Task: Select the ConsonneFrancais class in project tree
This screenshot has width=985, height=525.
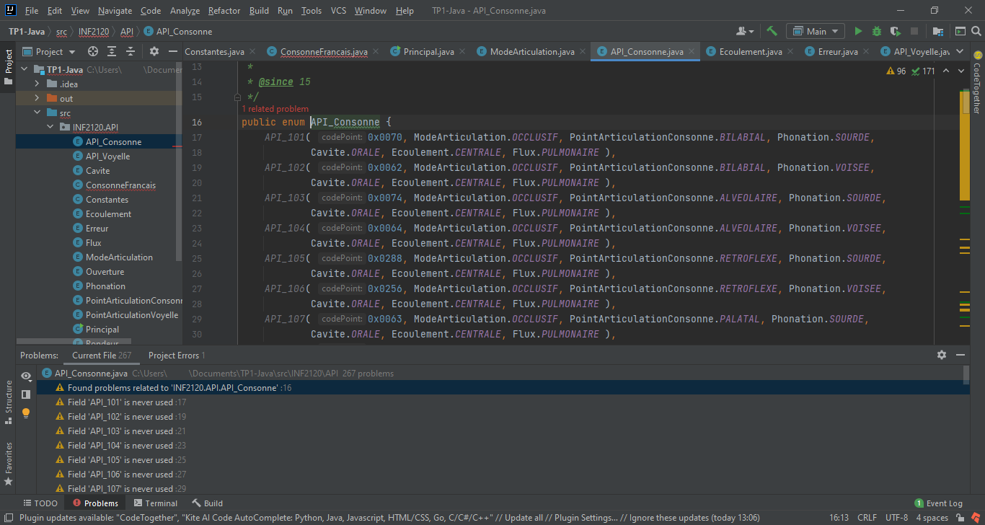Action: (x=120, y=185)
